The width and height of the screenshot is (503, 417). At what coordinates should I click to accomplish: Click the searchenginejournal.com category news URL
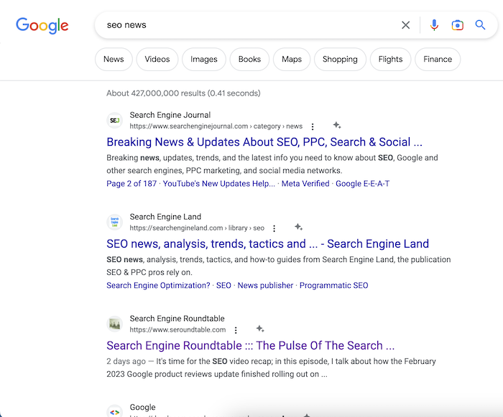216,126
